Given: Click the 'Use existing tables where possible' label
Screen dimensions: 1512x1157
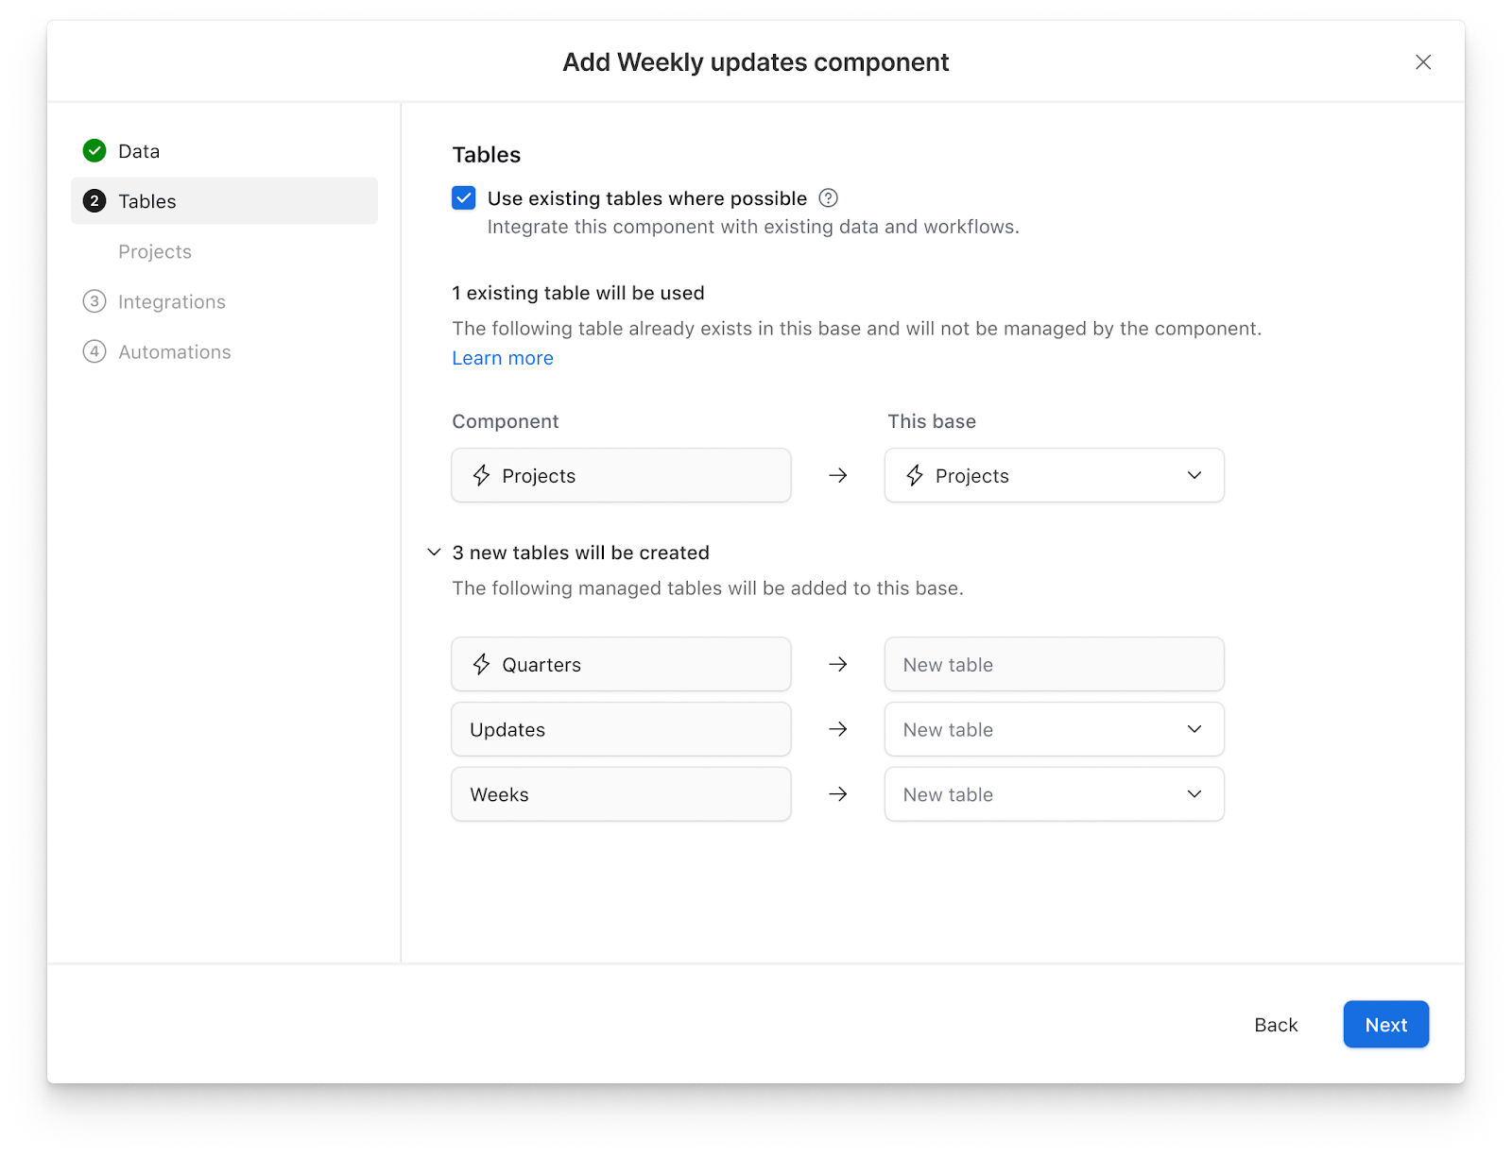Looking at the screenshot, I should click(x=647, y=198).
